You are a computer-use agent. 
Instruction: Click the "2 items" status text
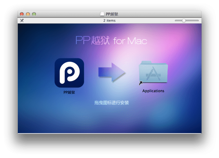(109, 20)
